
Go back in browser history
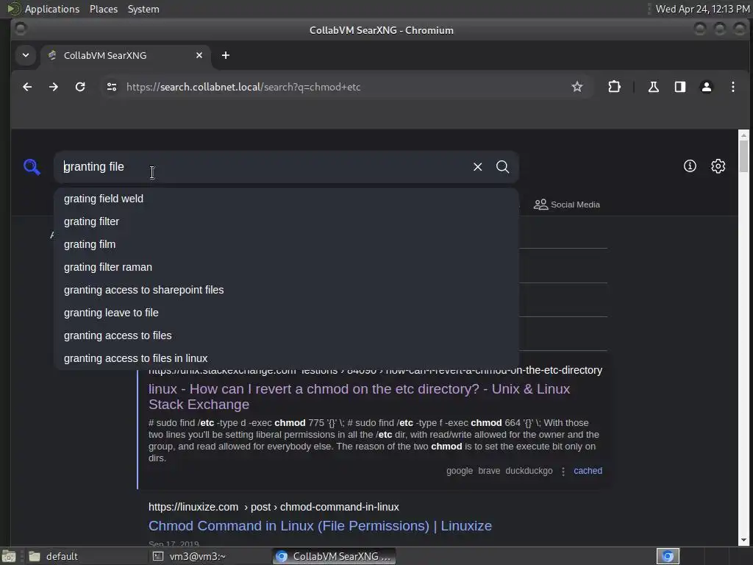tap(27, 87)
